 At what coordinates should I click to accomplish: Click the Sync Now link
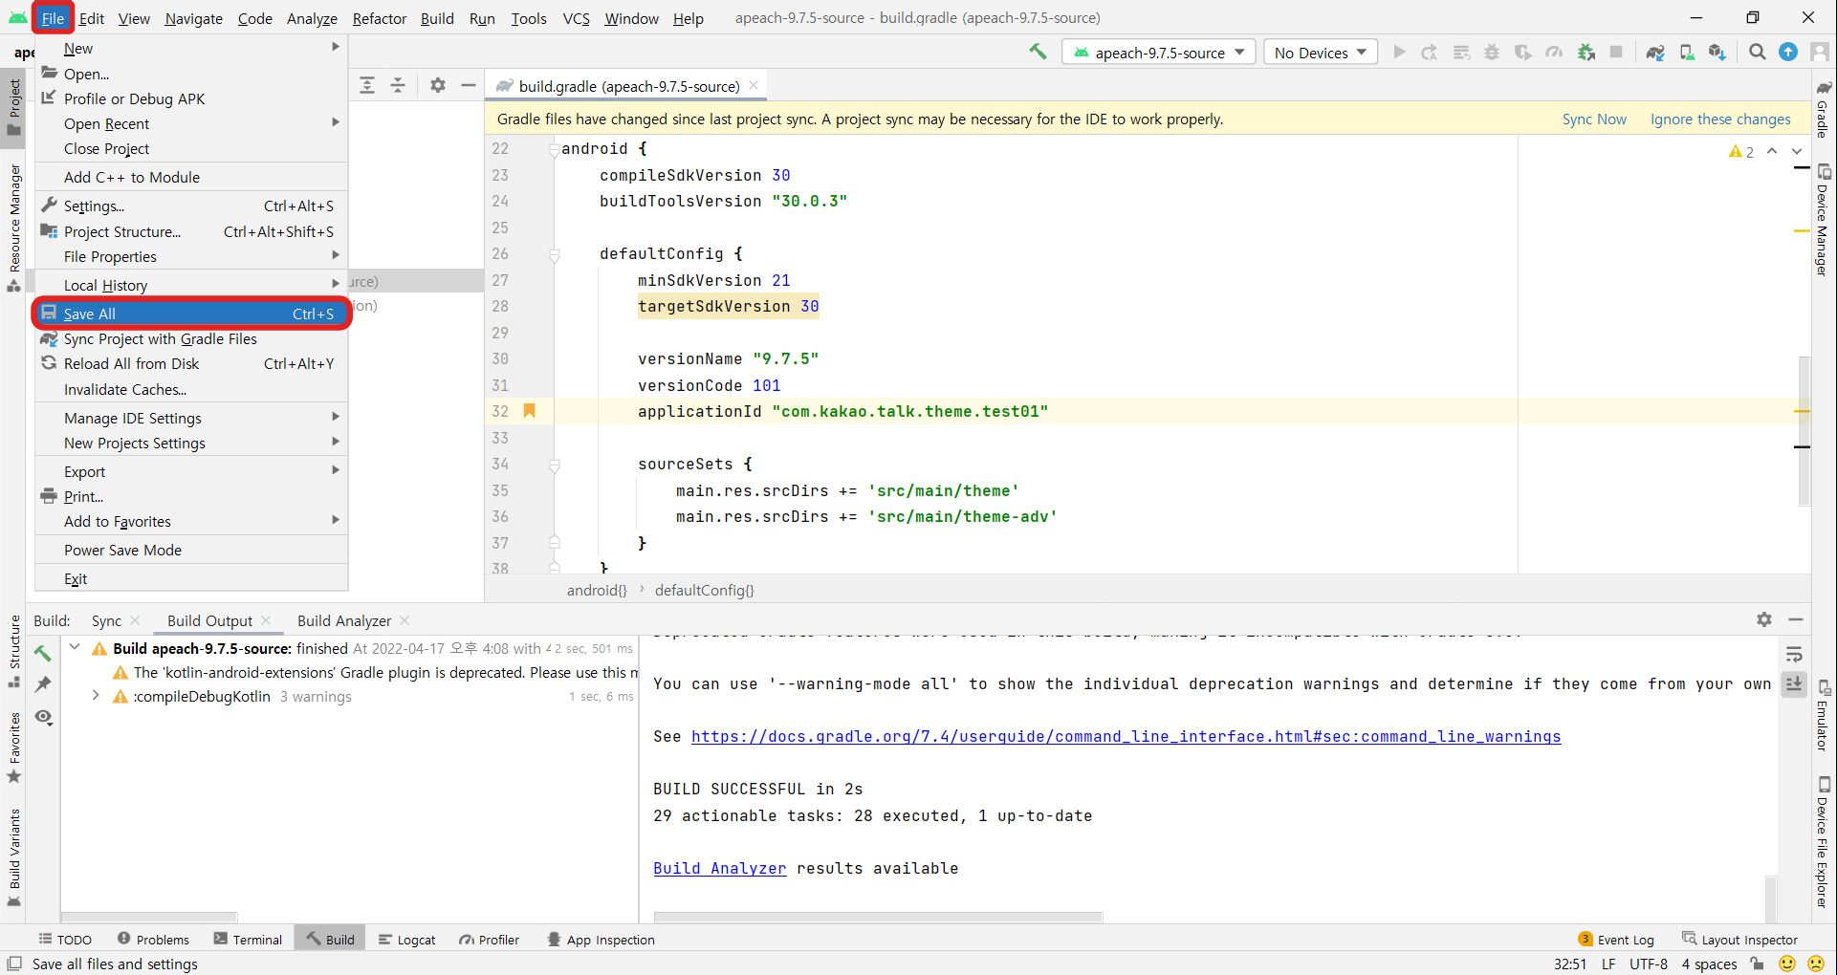pyautogui.click(x=1594, y=119)
